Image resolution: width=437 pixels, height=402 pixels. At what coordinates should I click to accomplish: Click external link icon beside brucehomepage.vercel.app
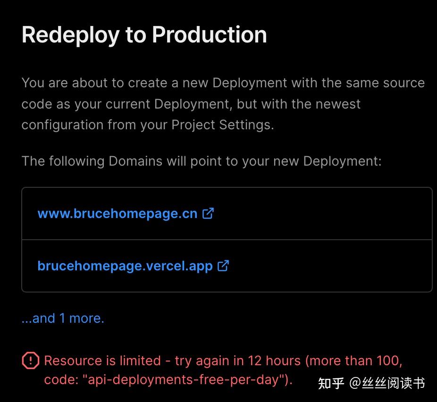(223, 266)
